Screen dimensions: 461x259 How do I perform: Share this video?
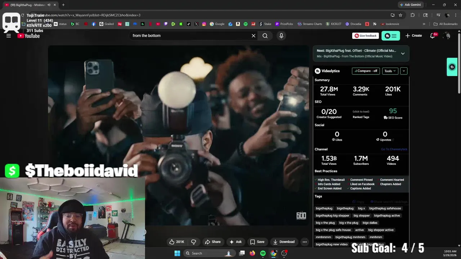tap(212, 242)
